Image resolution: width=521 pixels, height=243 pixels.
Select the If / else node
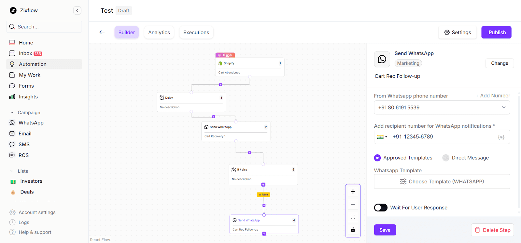point(263,175)
